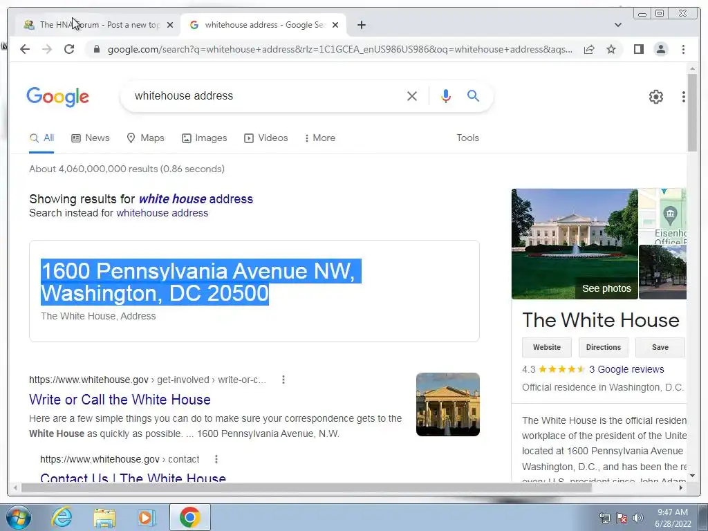Open the Action Center flag icon
This screenshot has width=708, height=531.
click(x=622, y=518)
